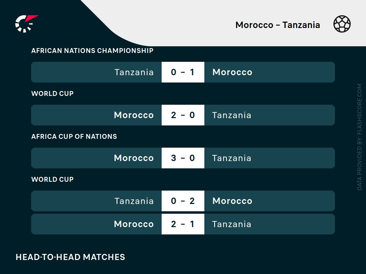Click the 0 - 1 score box

pyautogui.click(x=183, y=72)
